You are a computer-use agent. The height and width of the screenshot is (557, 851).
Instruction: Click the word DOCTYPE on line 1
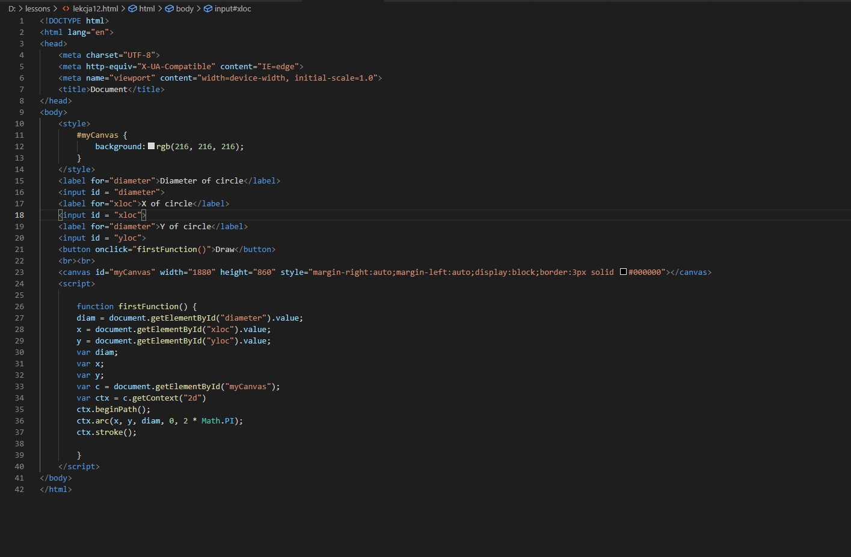click(x=65, y=21)
